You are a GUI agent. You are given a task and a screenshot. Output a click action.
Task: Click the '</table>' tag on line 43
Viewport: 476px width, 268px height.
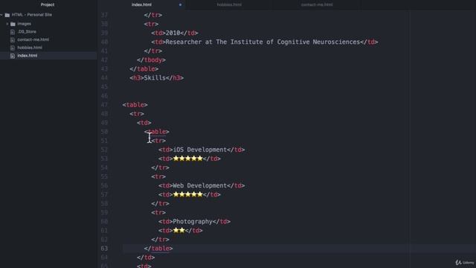(144, 69)
